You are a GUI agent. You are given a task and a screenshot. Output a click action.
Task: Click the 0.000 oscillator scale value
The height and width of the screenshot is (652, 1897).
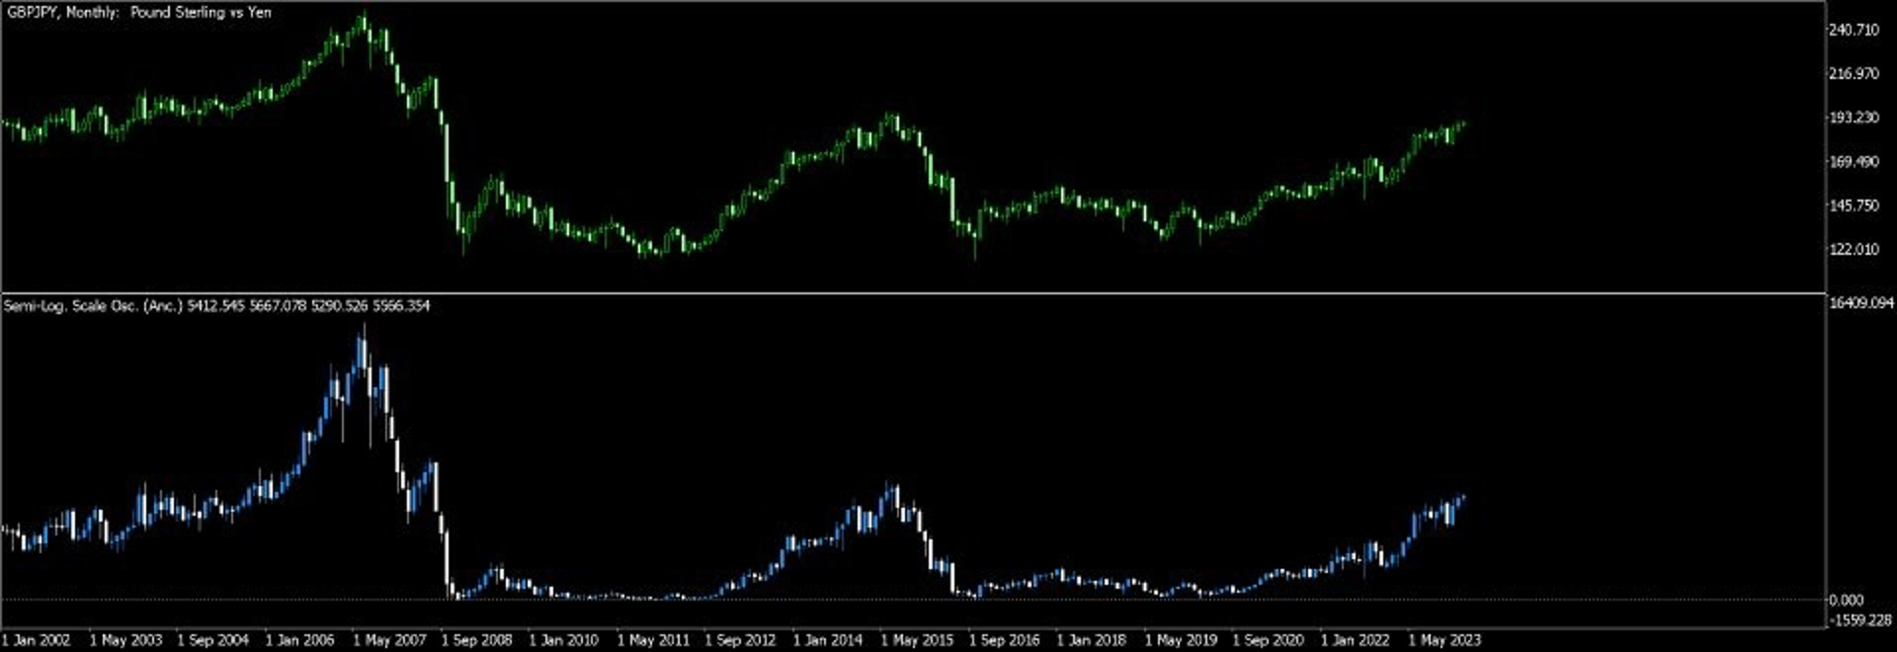[1846, 600]
